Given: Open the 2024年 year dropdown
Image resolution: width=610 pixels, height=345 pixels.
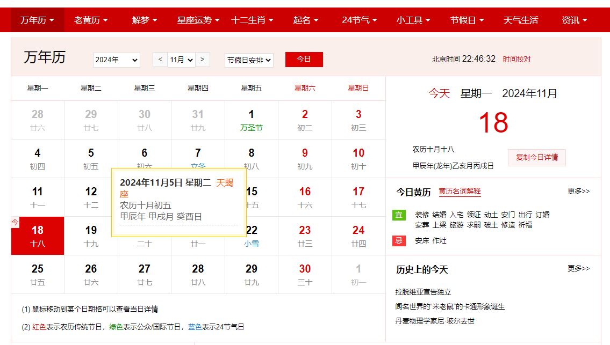Looking at the screenshot, I should [116, 60].
